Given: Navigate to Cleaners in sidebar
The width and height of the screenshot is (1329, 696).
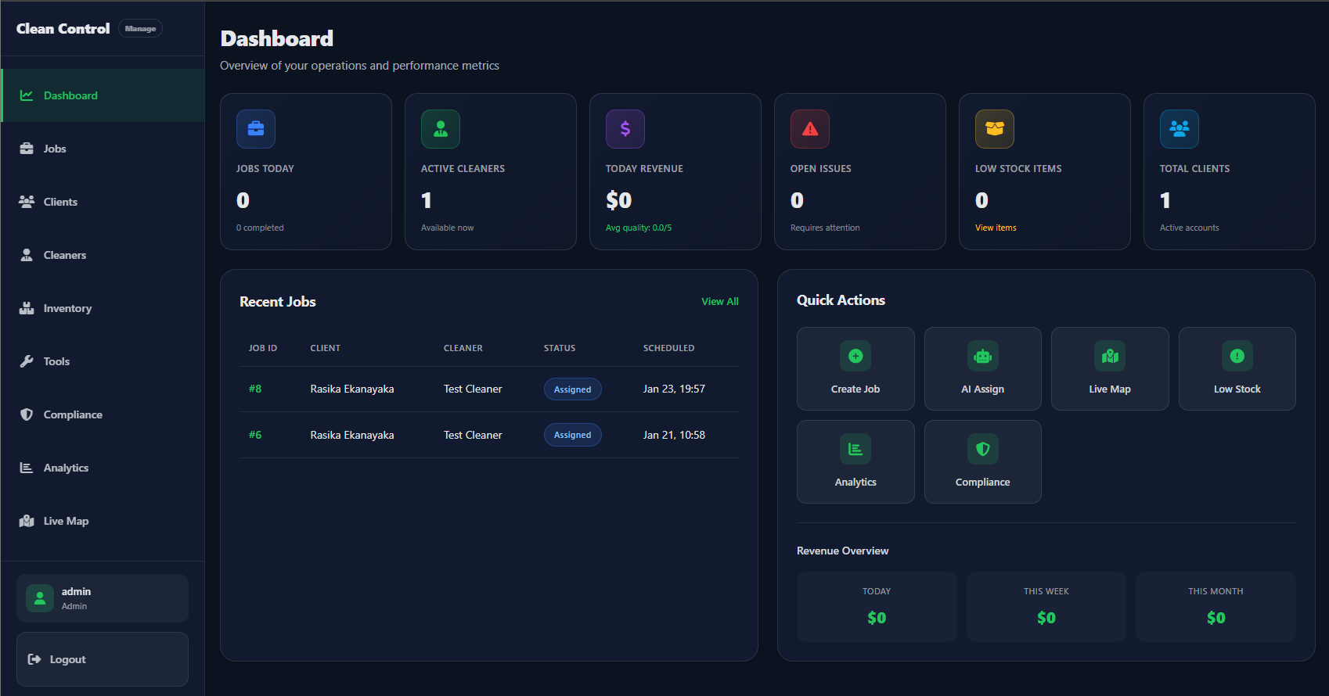Looking at the screenshot, I should (103, 255).
